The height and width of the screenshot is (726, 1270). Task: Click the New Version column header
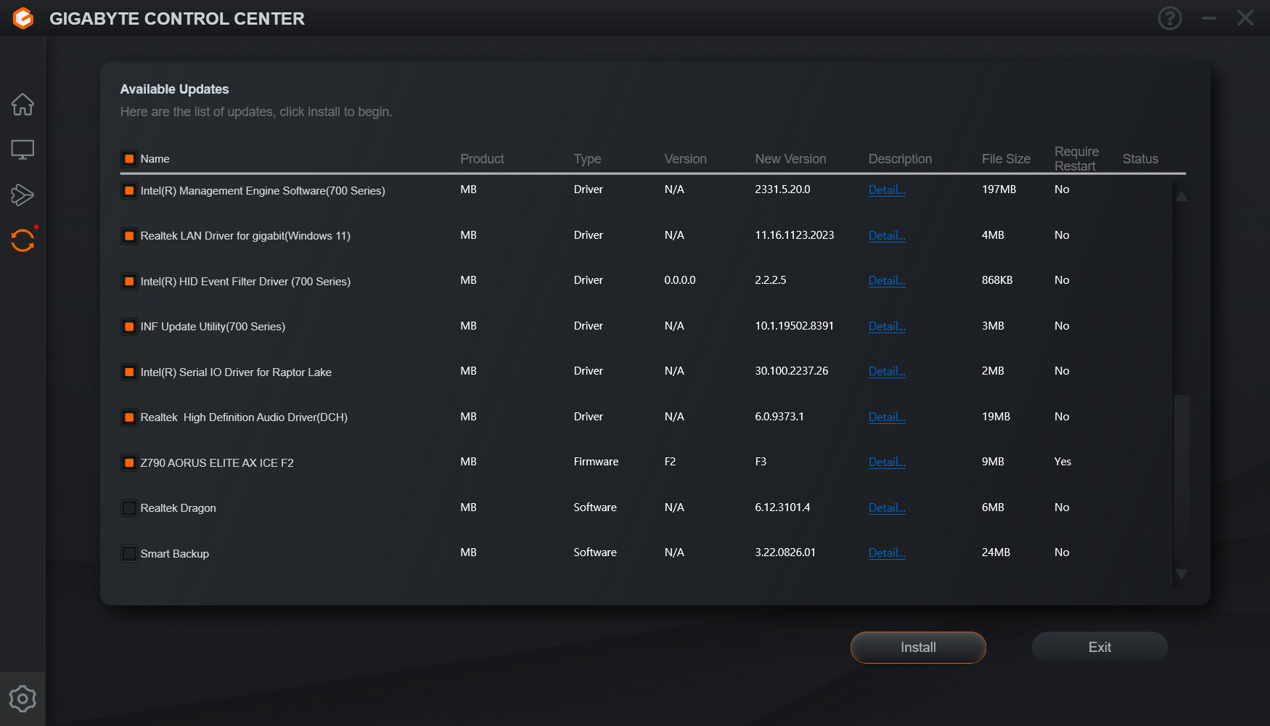coord(790,159)
